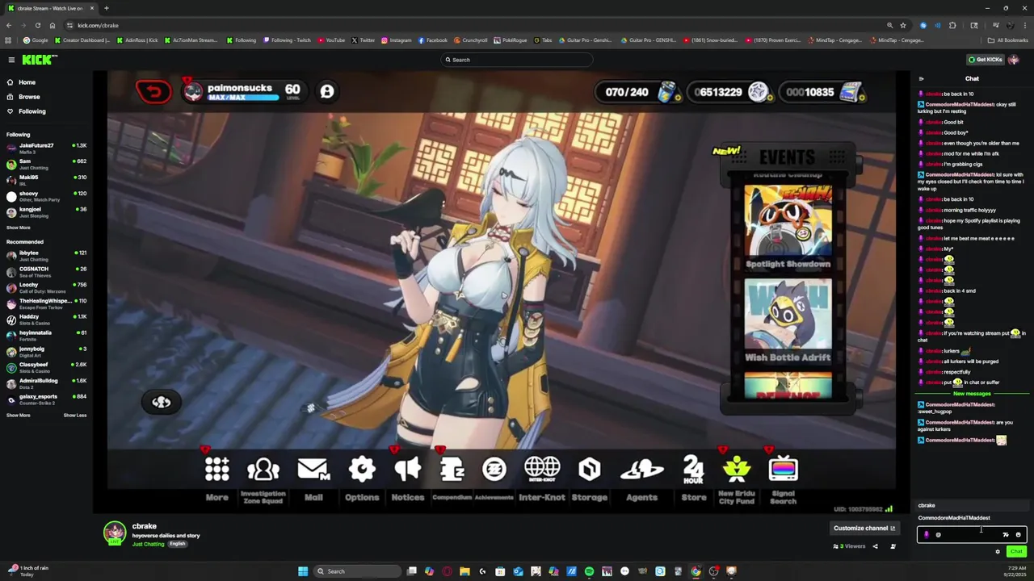Screen dimensions: 1034x581
Task: Click the Windows taskbar search box
Action: [357, 571]
